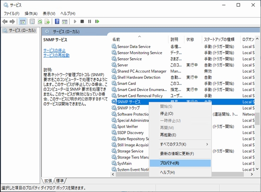261x192 pixels.
Task: Select the Shared PC Account Manager row
Action: pos(183,71)
